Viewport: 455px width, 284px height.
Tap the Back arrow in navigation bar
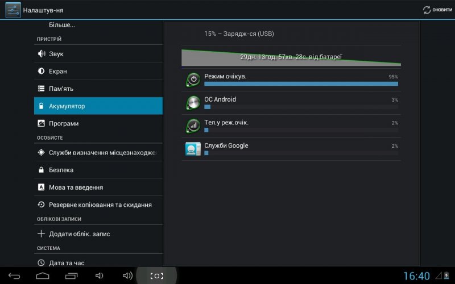coord(14,275)
